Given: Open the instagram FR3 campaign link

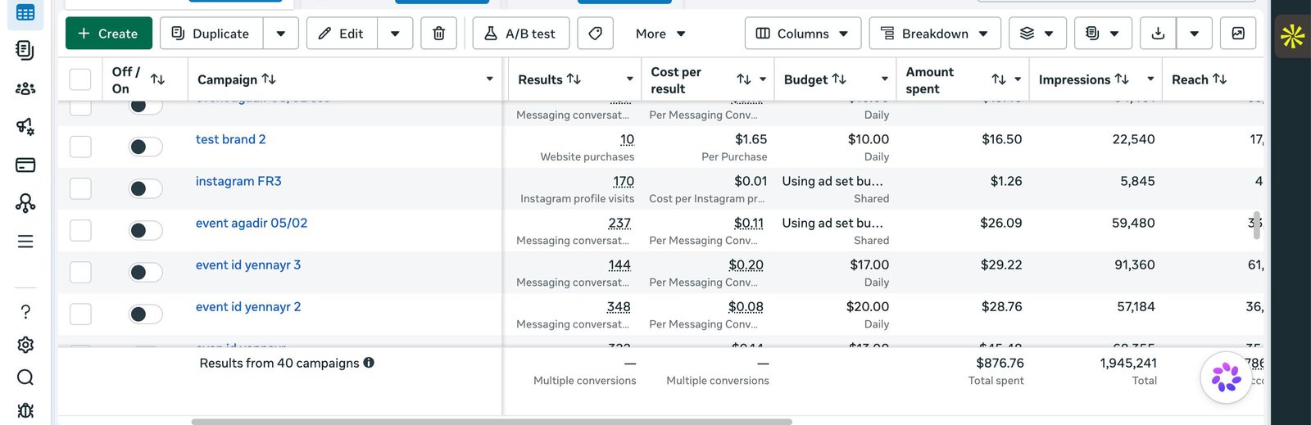Looking at the screenshot, I should (x=238, y=181).
